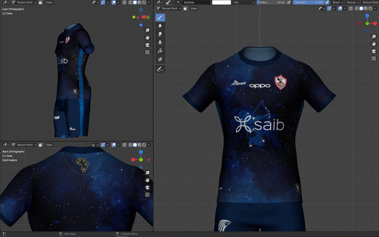Open Texture Paint mode dropdown in User Orthographic

point(24,2)
